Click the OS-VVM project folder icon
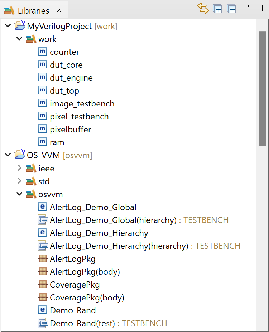269x332 pixels. [20, 154]
